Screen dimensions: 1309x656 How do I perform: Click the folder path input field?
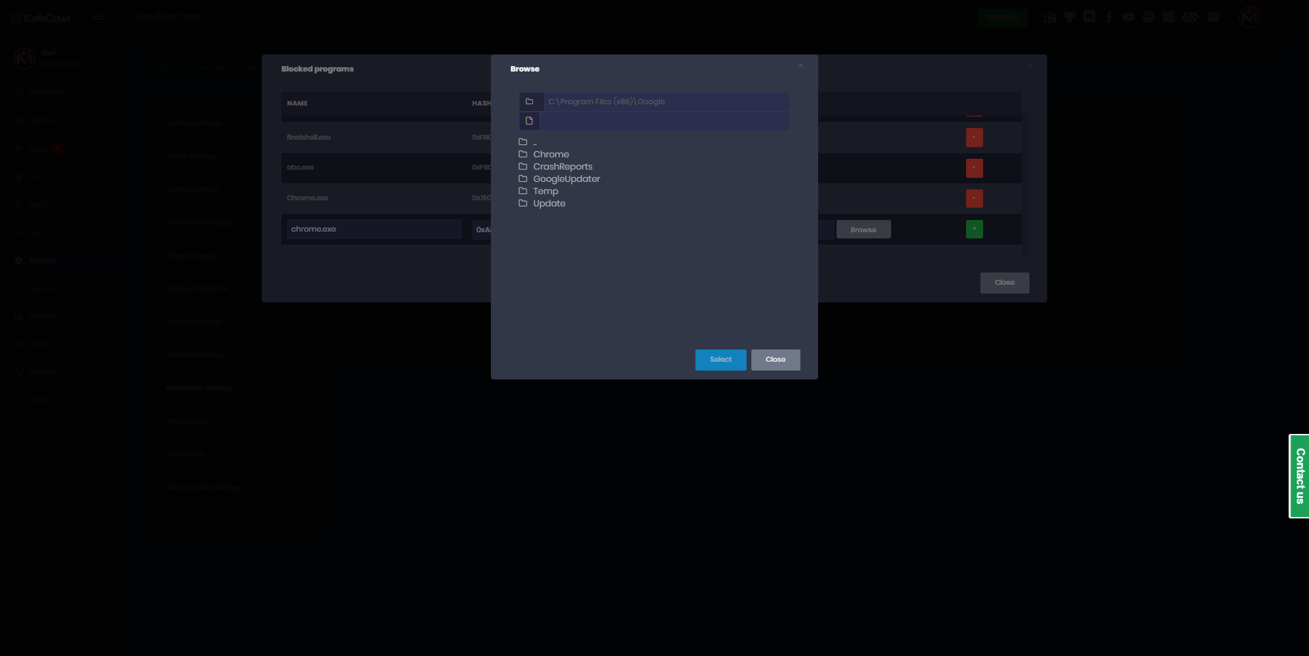tap(666, 101)
